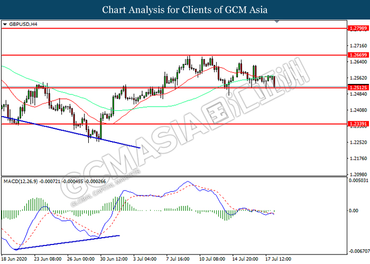Click the Chart Analysis for Clients title
370x264 pixels.
(185, 10)
